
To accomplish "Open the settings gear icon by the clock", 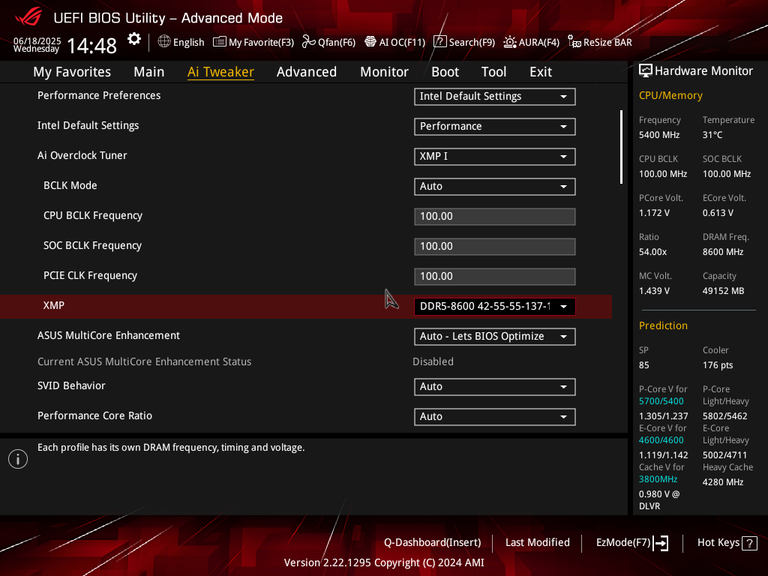I will [133, 39].
